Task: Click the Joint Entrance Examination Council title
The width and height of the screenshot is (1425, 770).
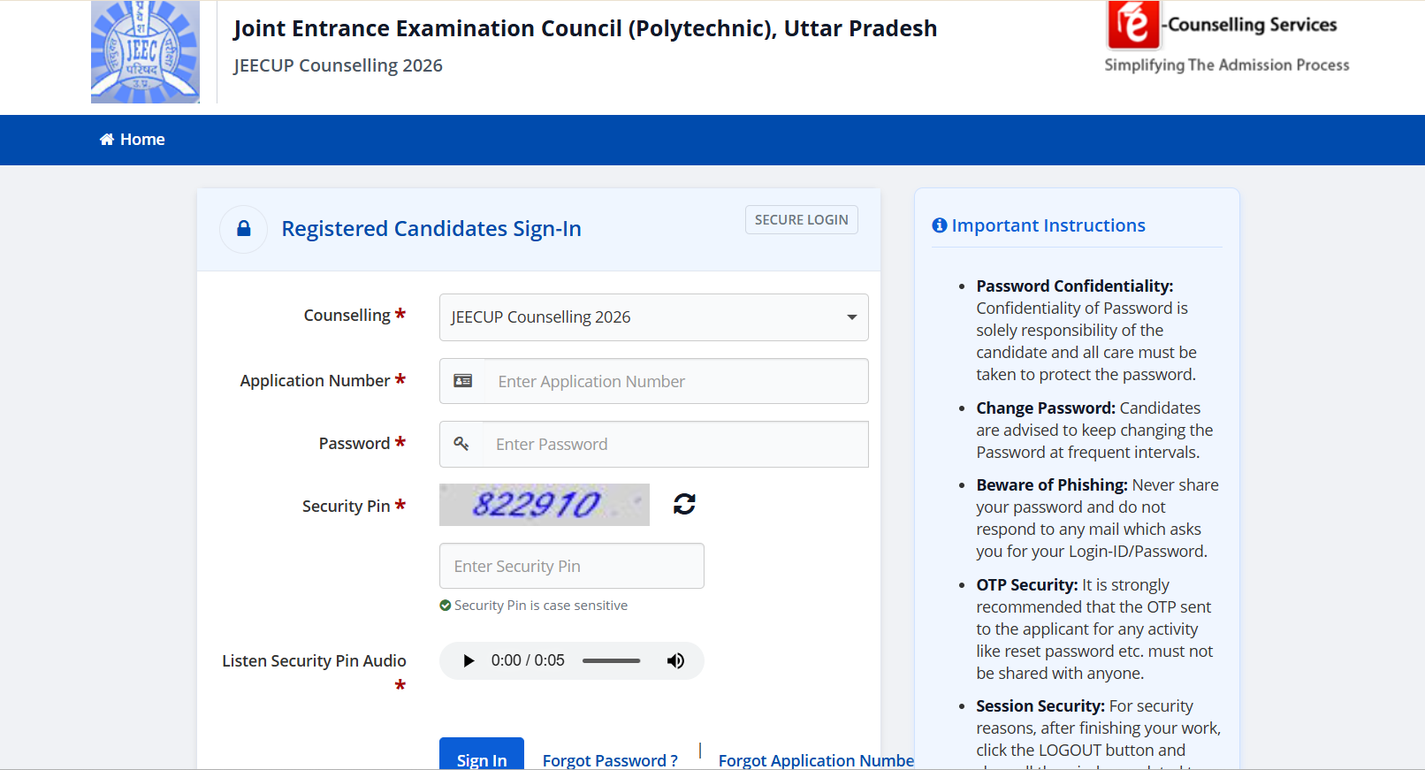Action: click(x=585, y=28)
